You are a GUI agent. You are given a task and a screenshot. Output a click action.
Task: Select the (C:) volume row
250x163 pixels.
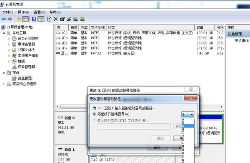click(x=140, y=33)
